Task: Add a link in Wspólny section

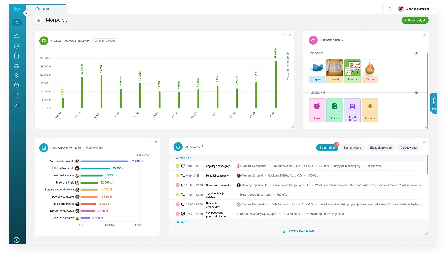Action: [416, 53]
